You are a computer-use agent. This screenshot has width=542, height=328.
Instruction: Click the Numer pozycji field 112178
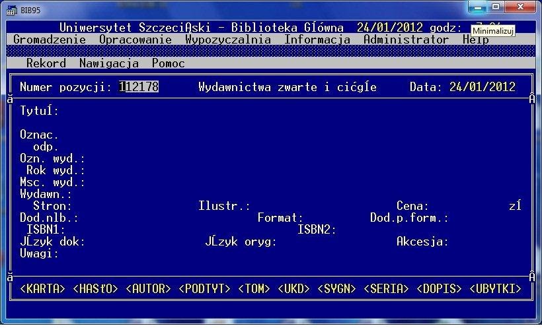coord(139,86)
